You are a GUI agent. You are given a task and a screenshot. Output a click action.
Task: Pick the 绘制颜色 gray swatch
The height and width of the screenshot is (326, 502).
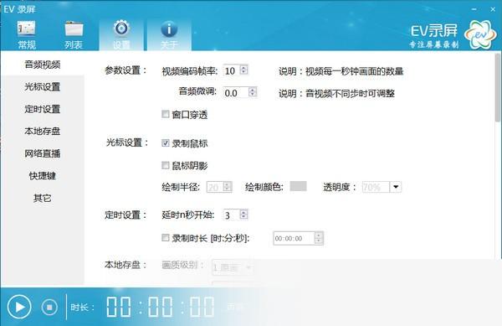coord(298,186)
